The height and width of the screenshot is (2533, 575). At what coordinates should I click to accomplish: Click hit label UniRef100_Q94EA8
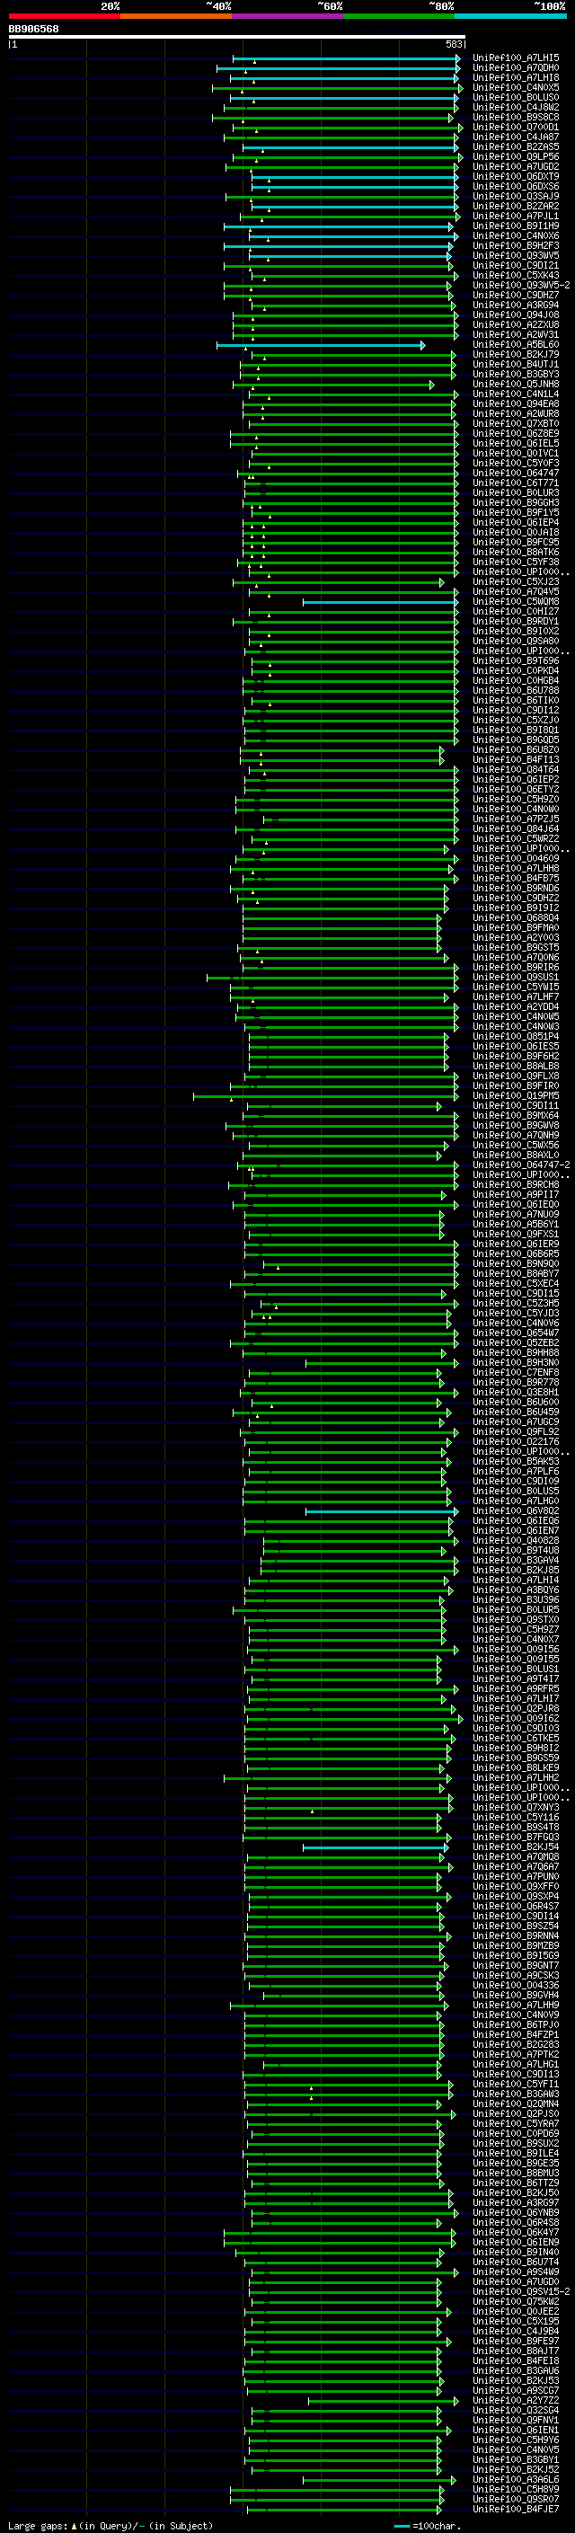click(x=516, y=404)
